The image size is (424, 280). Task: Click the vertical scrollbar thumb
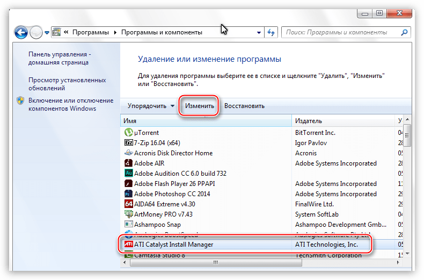click(x=407, y=135)
